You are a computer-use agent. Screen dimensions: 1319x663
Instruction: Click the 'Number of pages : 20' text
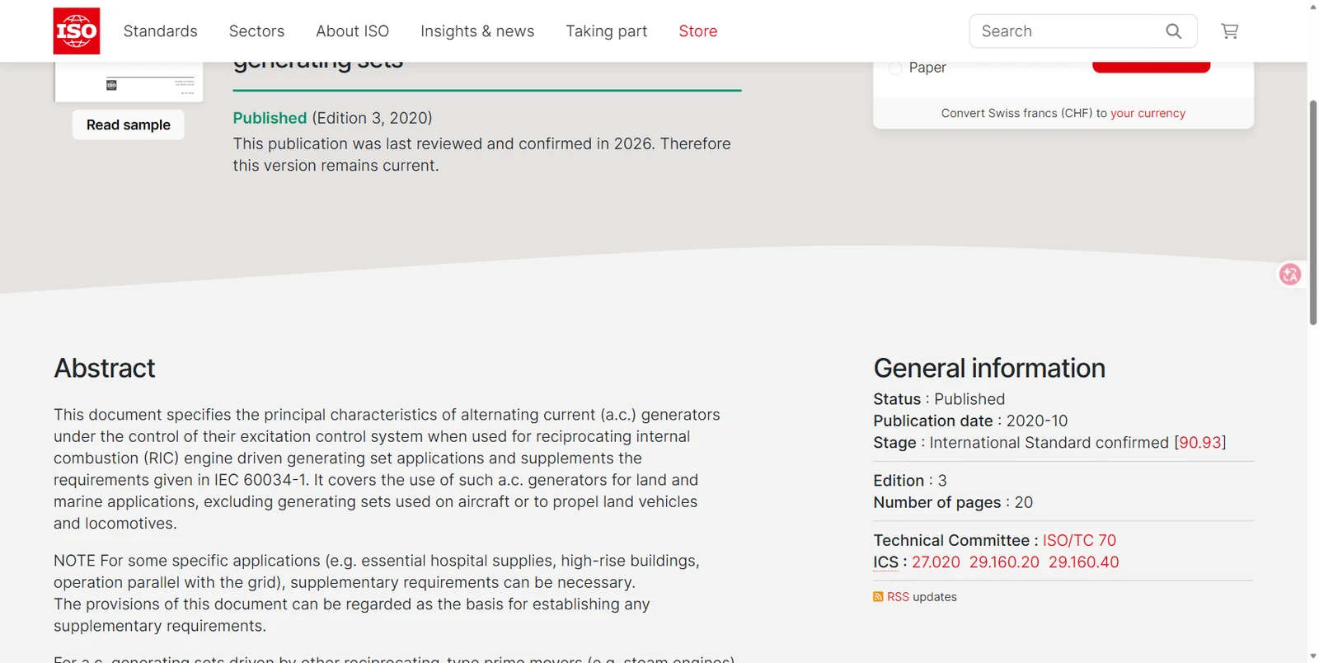tap(953, 503)
